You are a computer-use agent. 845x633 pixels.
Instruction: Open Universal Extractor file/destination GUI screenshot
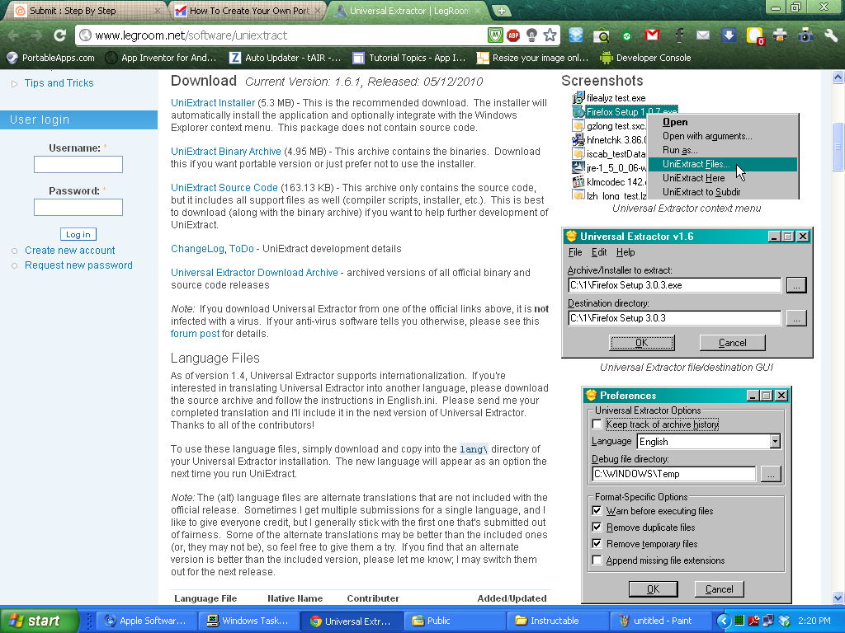tap(687, 293)
